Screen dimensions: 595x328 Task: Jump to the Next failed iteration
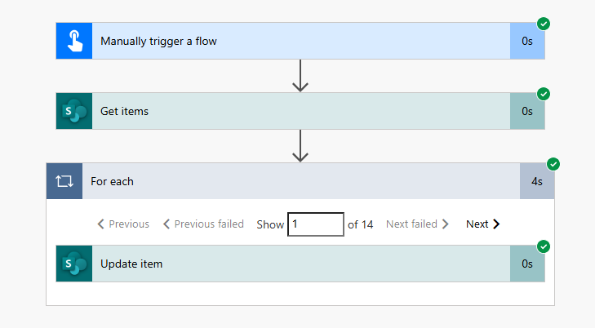tap(417, 224)
